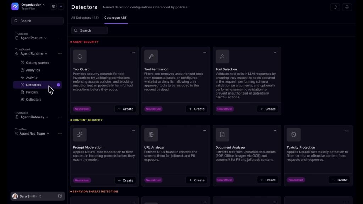Open Getting started page
The height and width of the screenshot is (204, 363).
[x=38, y=63]
